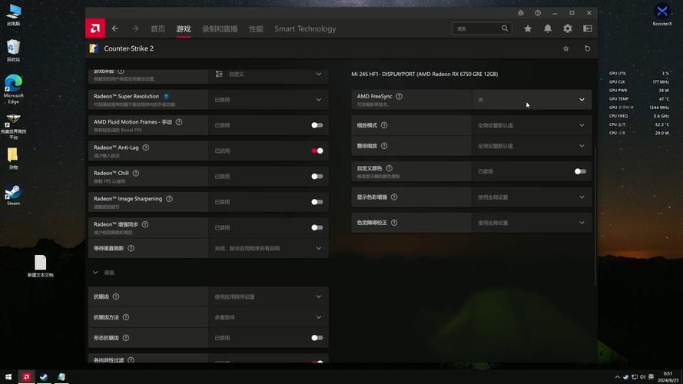Viewport: 683px width, 384px height.
Task: Click the search magnifier icon
Action: click(505, 28)
